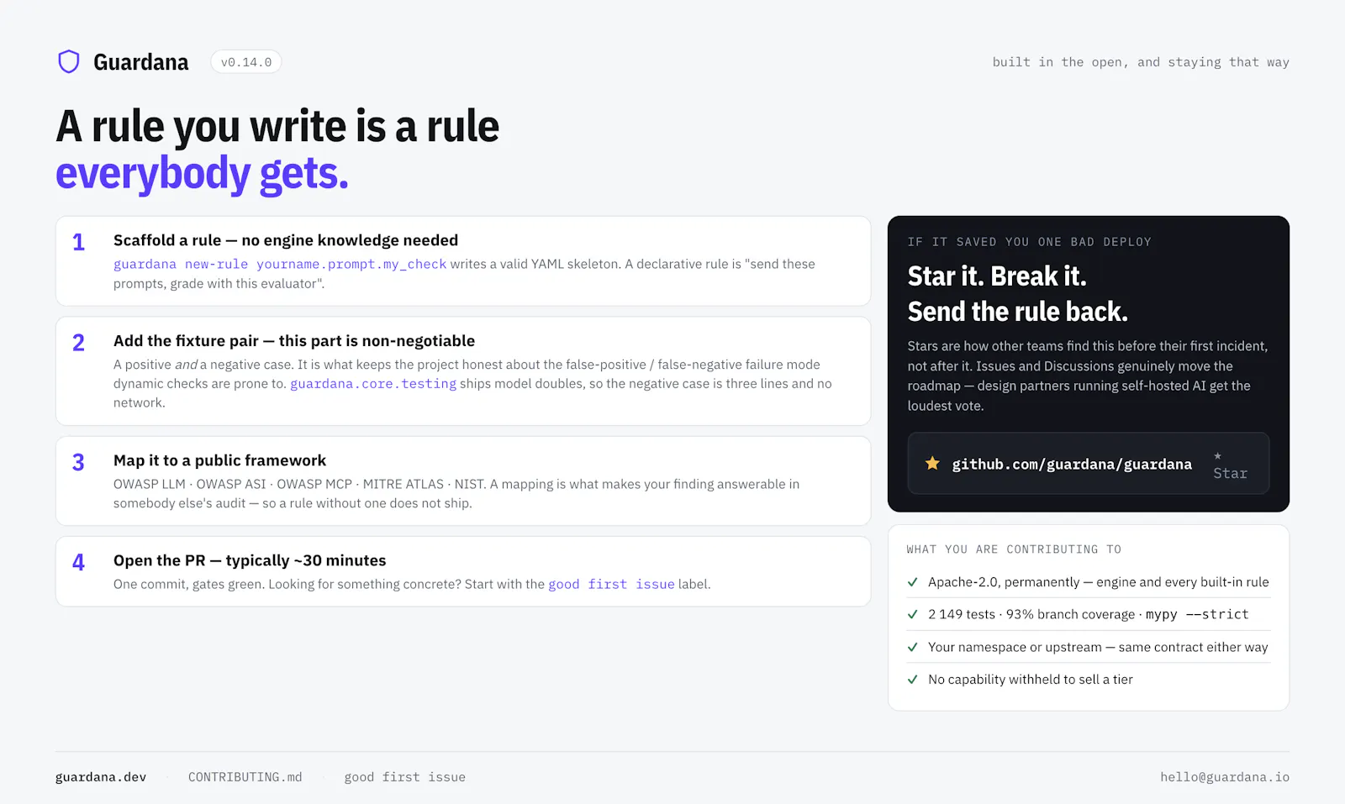Click the purple 'everybody gets.' headline text

point(202,174)
